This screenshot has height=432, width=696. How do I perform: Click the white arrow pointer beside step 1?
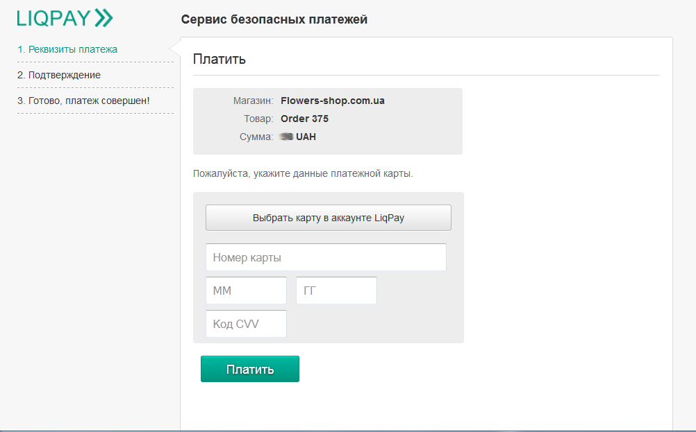(175, 49)
